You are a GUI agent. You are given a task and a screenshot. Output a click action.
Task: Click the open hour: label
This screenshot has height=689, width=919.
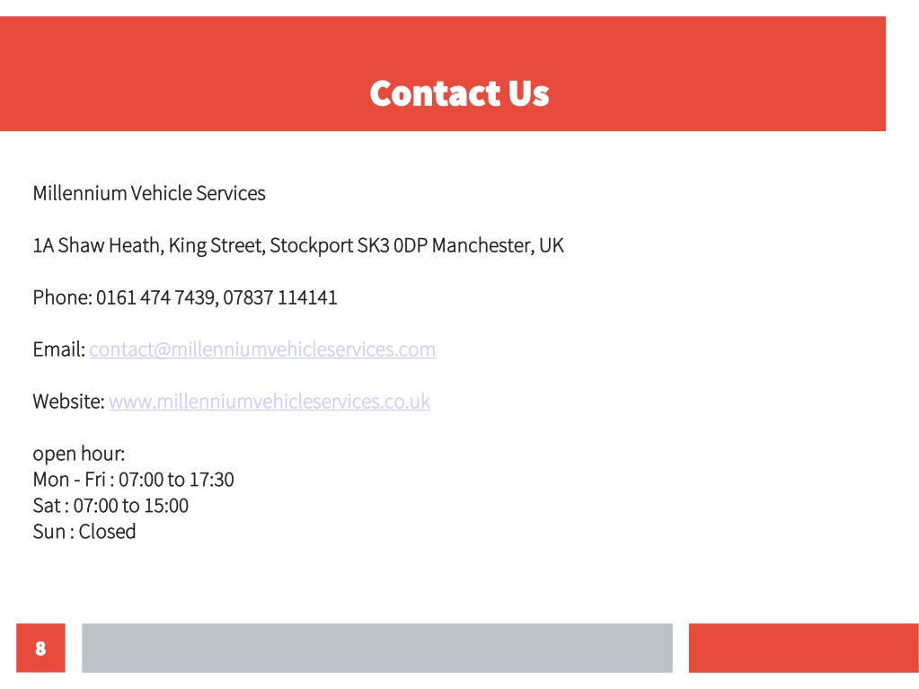pyautogui.click(x=78, y=454)
